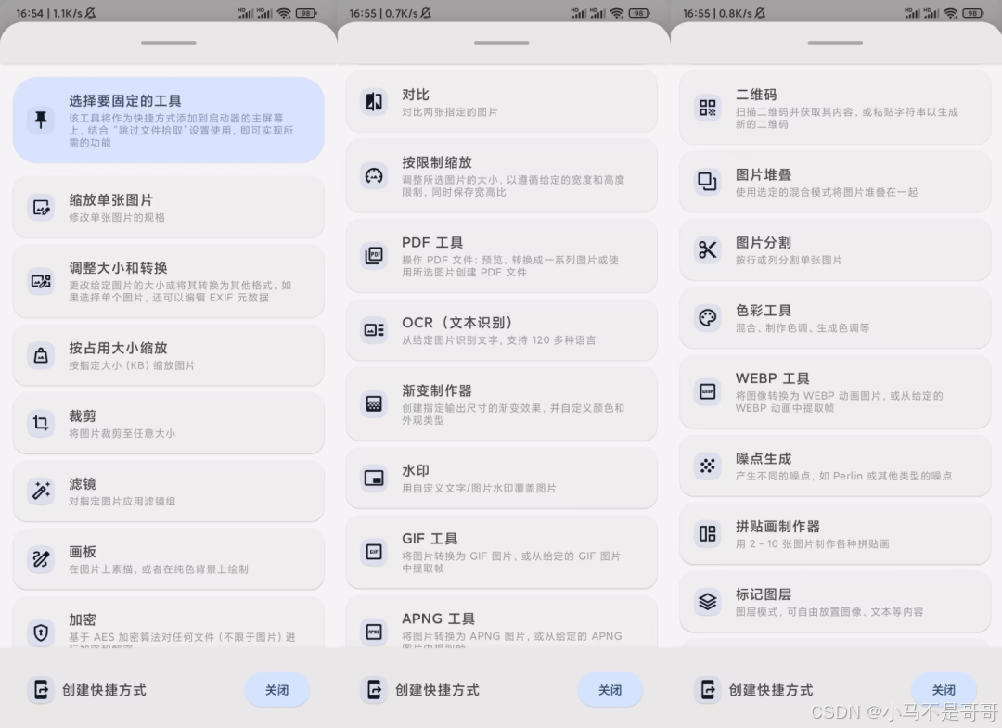Choose the 缩放单张图片 list entry
The width and height of the screenshot is (1002, 728).
(x=168, y=208)
